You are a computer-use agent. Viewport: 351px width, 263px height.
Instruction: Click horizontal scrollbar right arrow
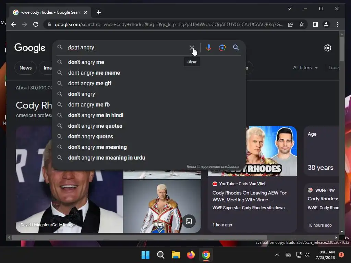click(x=336, y=237)
